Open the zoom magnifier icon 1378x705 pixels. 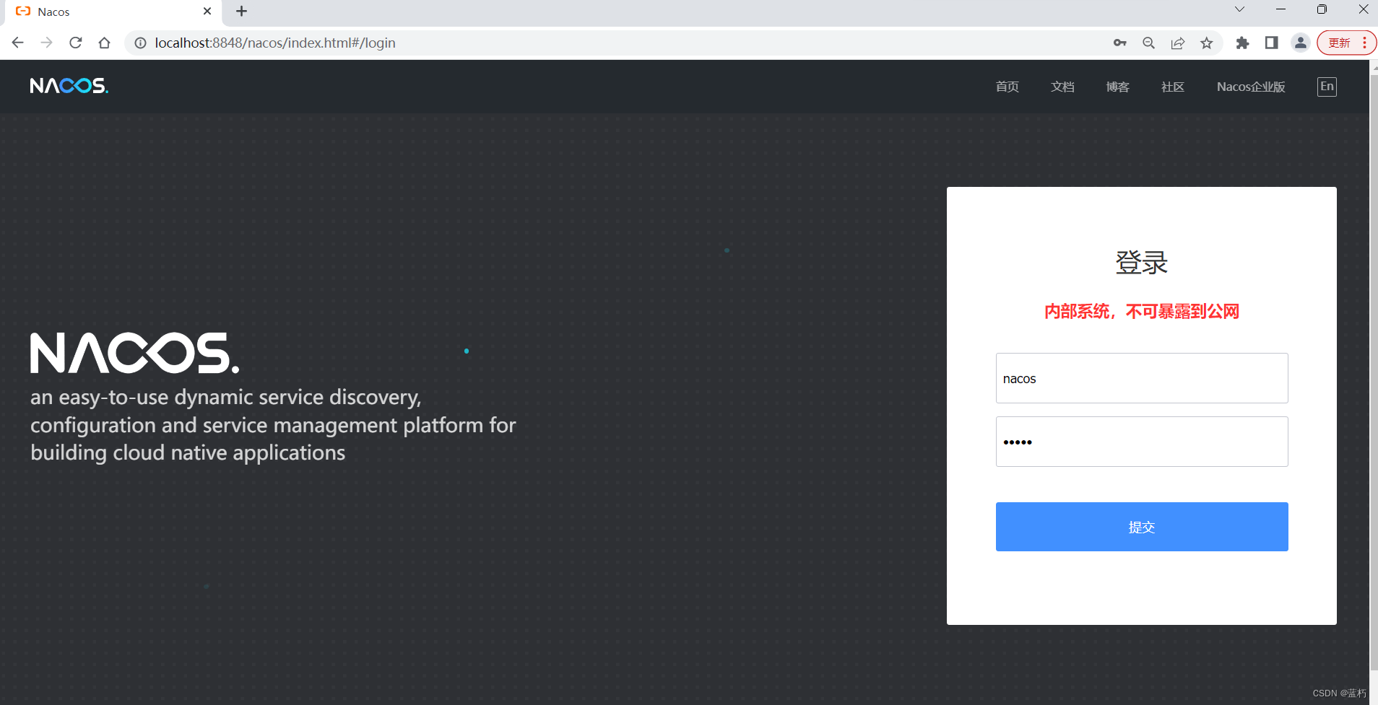[x=1149, y=43]
